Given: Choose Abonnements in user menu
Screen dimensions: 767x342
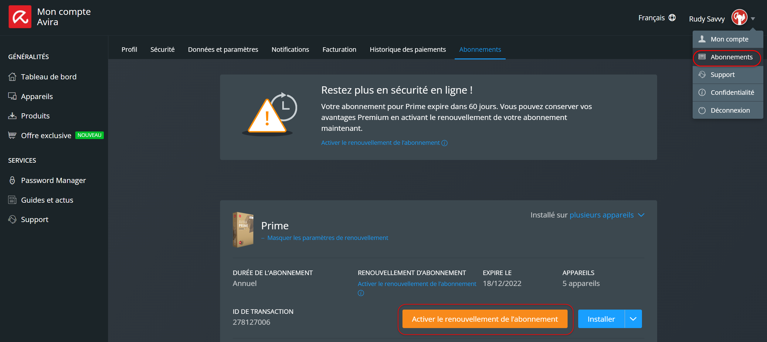Looking at the screenshot, I should coord(728,57).
